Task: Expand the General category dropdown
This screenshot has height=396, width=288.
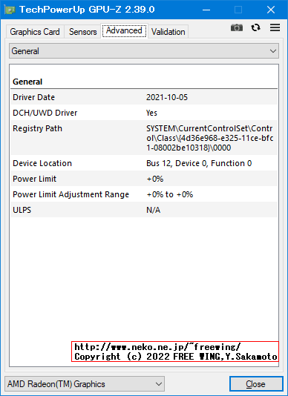Action: tap(144, 51)
